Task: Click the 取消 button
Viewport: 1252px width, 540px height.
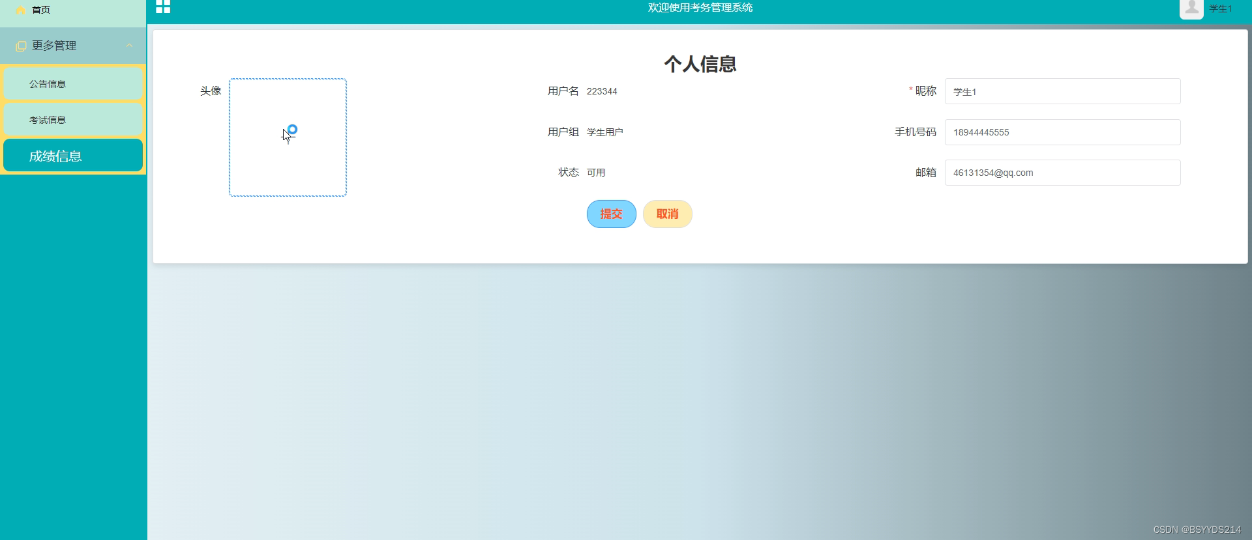Action: tap(667, 214)
